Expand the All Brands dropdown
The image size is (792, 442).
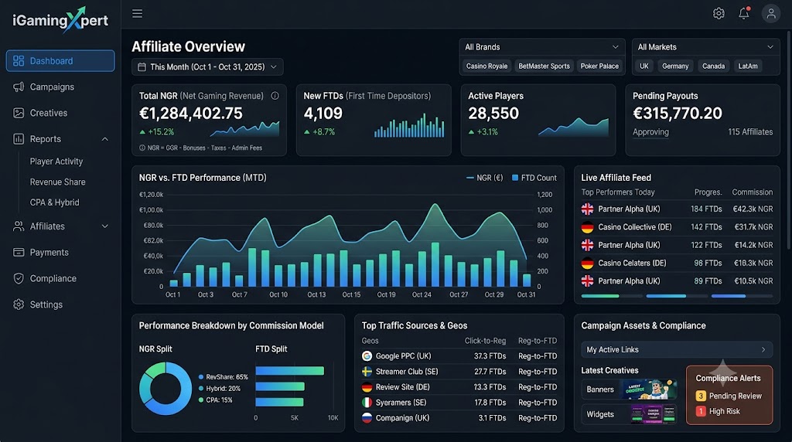[x=541, y=47]
